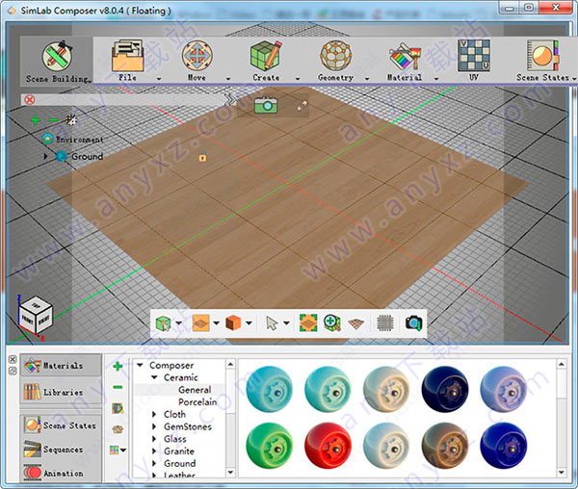Image resolution: width=578 pixels, height=489 pixels.
Task: Add item with green plus in scene tree
Action: pyautogui.click(x=36, y=120)
